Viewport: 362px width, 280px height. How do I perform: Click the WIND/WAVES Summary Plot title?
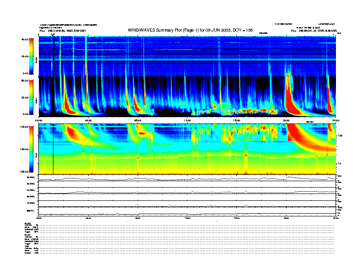tap(190, 30)
